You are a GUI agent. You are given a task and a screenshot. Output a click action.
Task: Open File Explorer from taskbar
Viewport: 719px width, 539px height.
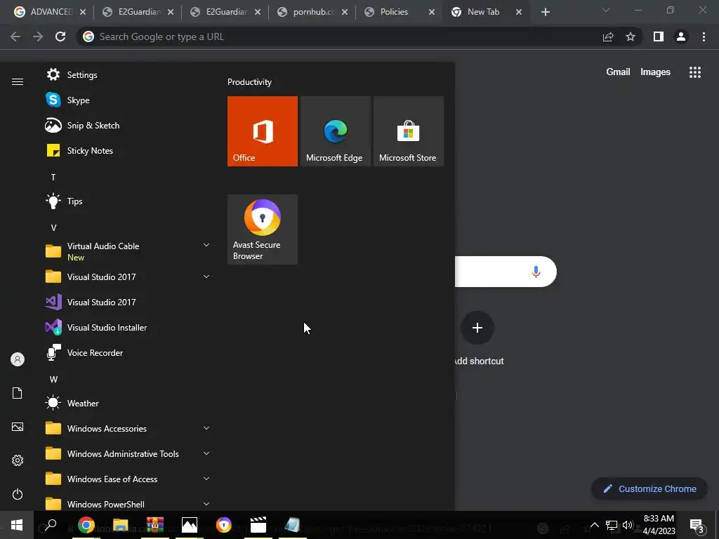click(121, 525)
